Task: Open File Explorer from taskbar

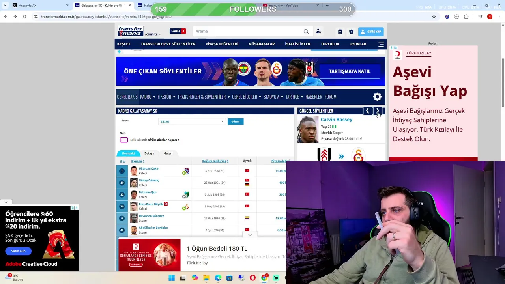Action: tap(206, 278)
